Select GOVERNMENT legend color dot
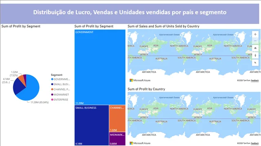 point(52,79)
